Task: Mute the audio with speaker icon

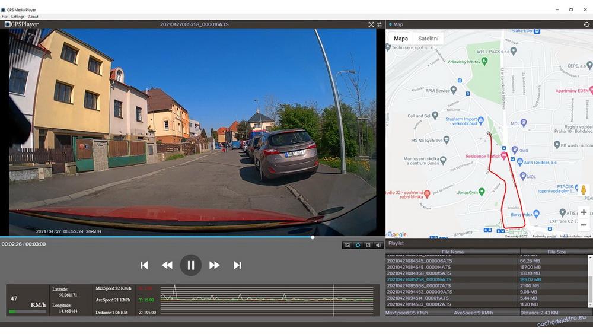Action: click(378, 246)
